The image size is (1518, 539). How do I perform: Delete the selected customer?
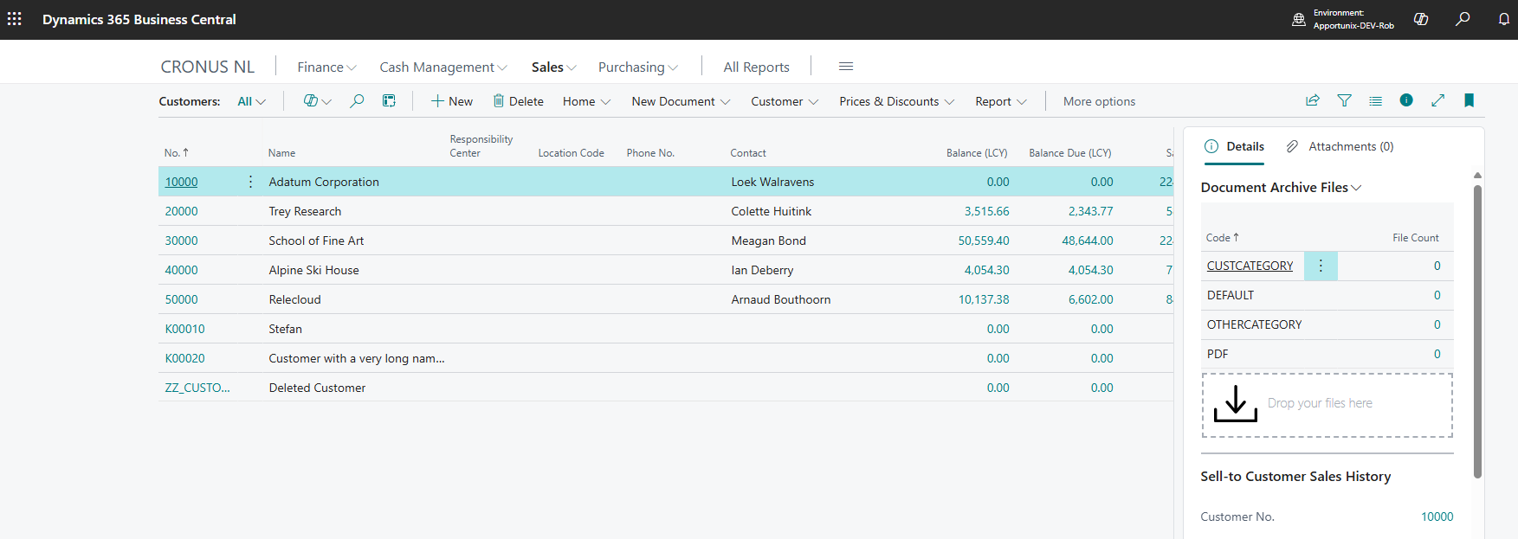click(x=518, y=101)
